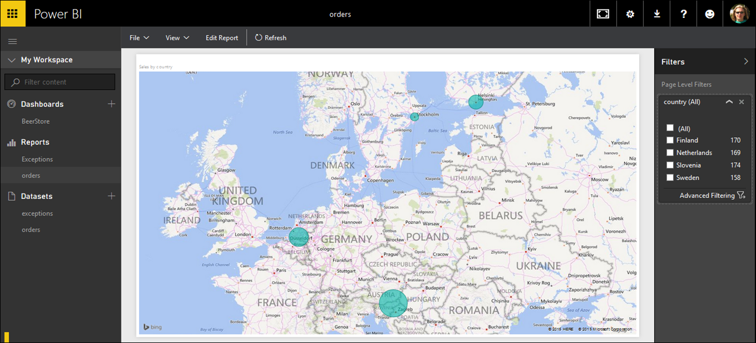The height and width of the screenshot is (343, 756).
Task: Click the Sweden count 158
Action: click(x=735, y=177)
